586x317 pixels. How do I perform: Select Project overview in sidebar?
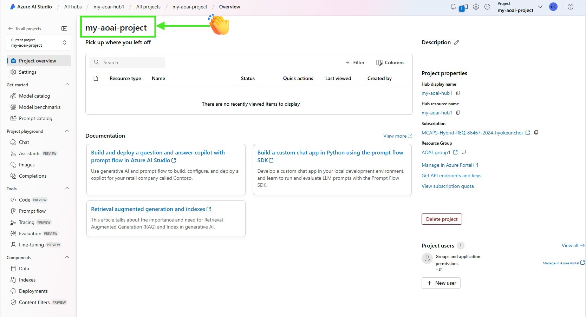39,61
